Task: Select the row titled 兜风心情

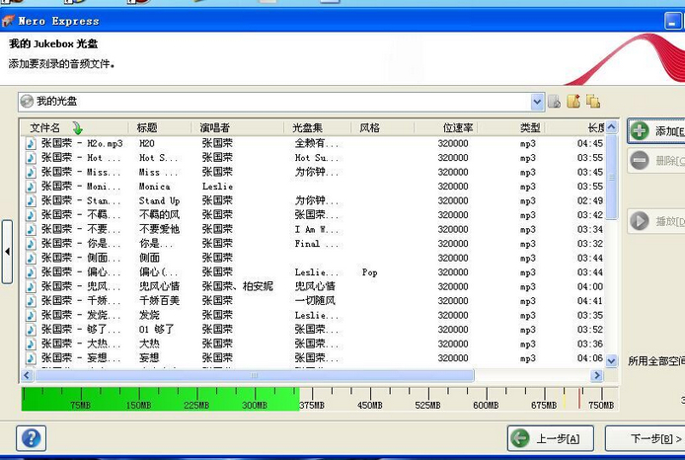Action: [x=314, y=286]
